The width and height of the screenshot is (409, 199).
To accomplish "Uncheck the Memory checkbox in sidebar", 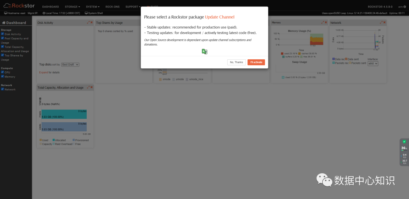I will 2,77.
